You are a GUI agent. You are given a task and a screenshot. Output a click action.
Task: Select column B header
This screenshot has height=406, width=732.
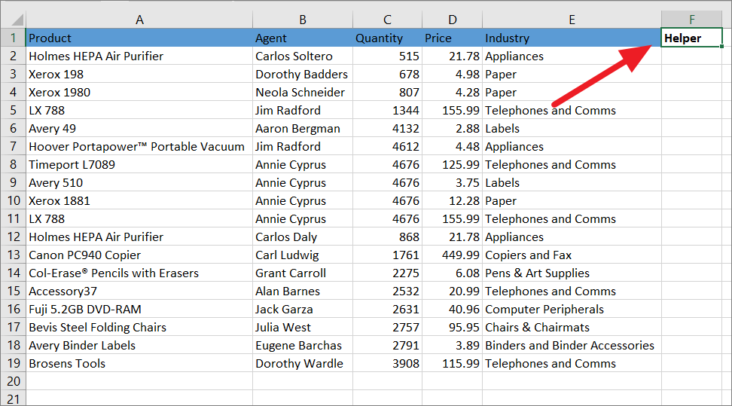click(303, 20)
